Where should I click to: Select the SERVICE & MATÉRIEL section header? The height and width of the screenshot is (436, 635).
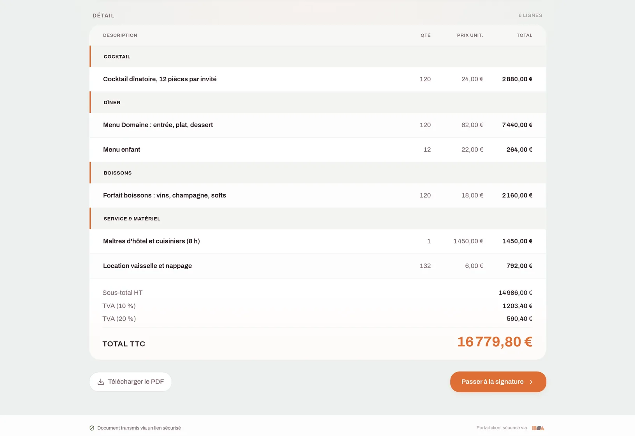tap(318, 219)
